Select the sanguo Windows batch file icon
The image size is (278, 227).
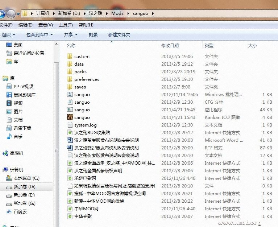coord(70,95)
